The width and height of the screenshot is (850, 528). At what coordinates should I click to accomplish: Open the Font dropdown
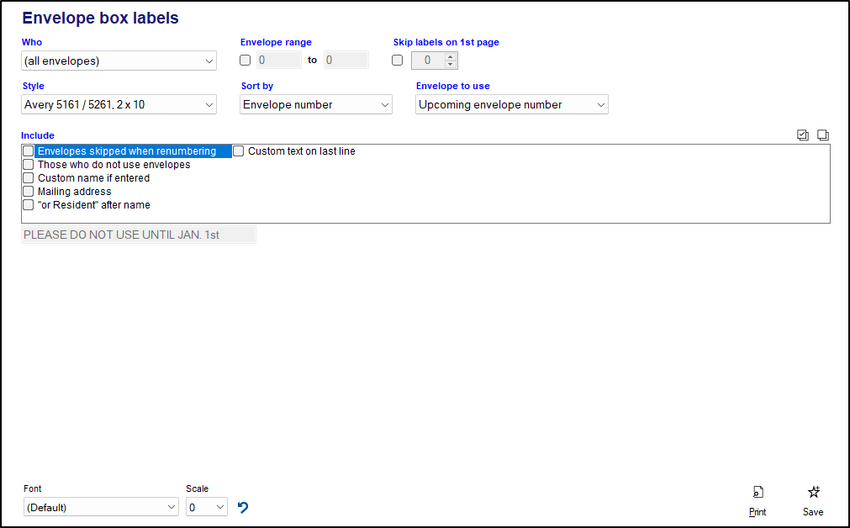[x=101, y=507]
